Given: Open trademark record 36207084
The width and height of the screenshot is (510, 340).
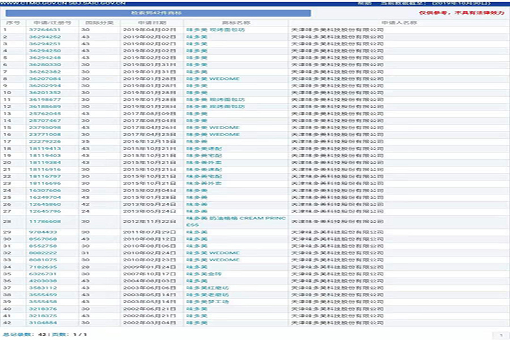Looking at the screenshot, I should (x=45, y=79).
